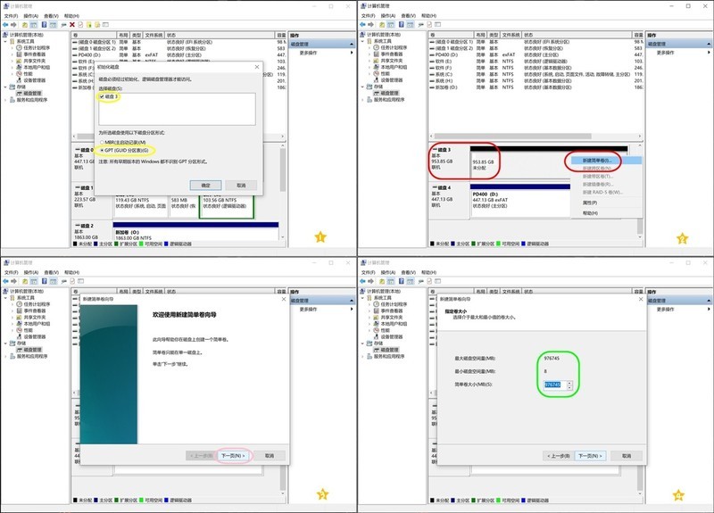
Task: Collapse 系统工具 node in Initialize Disk window
Action: [x=5, y=41]
